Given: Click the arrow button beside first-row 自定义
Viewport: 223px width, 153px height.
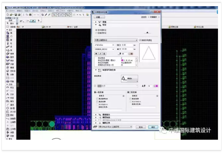Looking at the screenshot, I should tap(123, 96).
